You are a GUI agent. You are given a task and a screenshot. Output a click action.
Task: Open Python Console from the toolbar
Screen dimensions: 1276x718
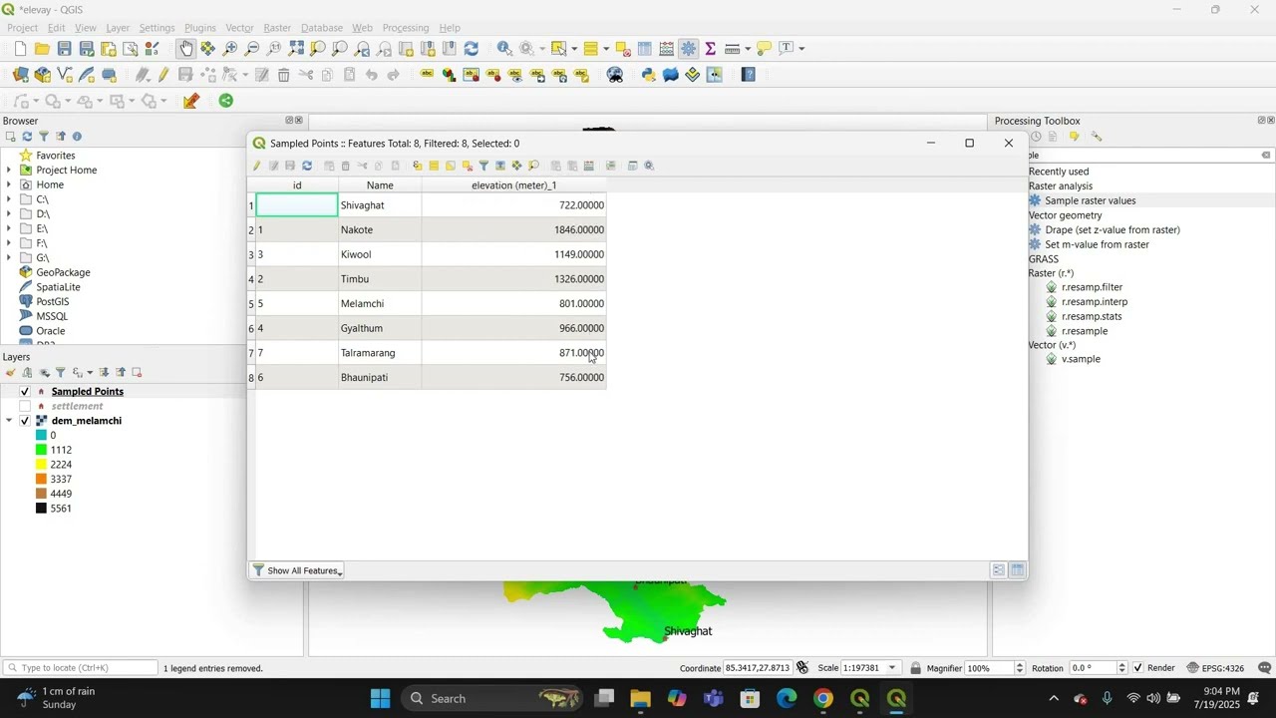coord(649,75)
